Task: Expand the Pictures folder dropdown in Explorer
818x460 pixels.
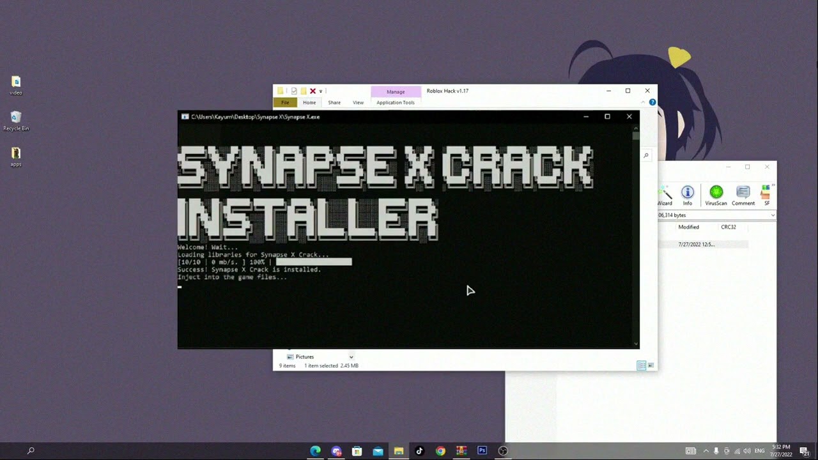Action: (351, 357)
